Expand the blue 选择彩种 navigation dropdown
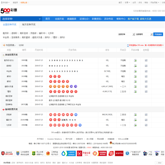Viewport: 165px width, 165px height. pos(21,19)
